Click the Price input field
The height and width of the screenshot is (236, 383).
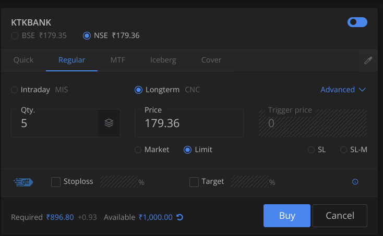tap(188, 123)
